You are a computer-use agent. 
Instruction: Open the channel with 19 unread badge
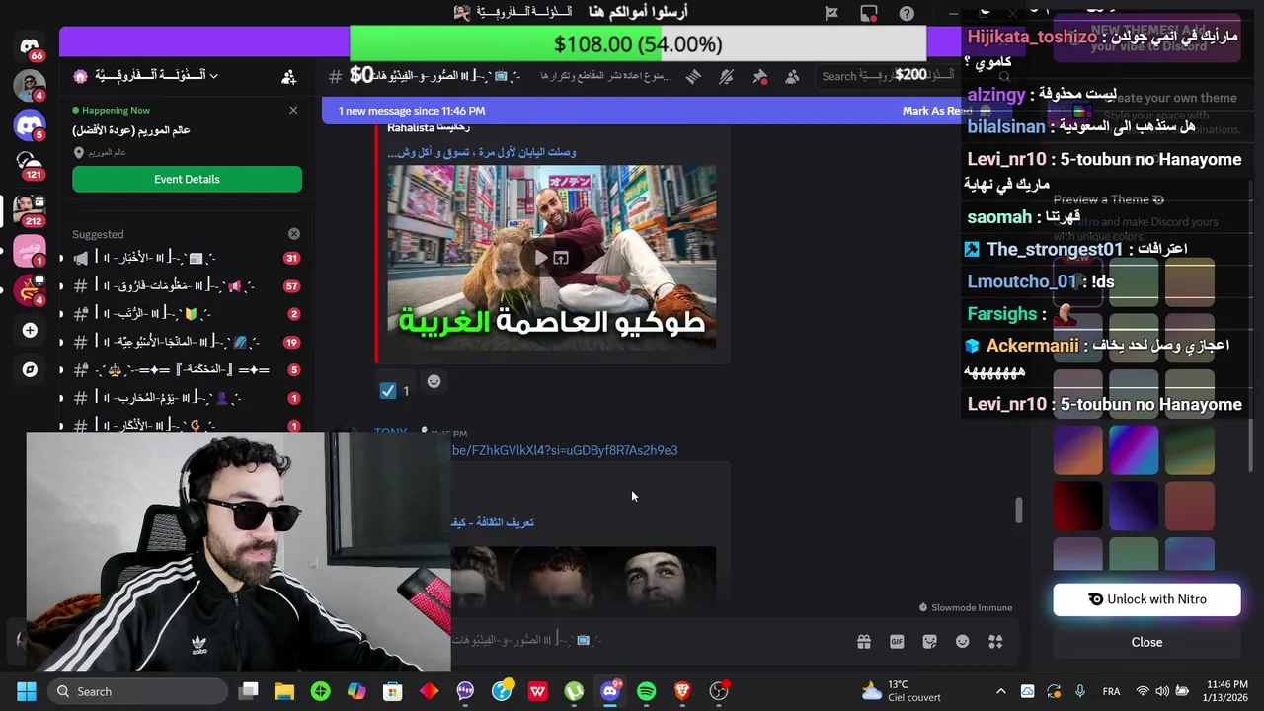click(187, 342)
